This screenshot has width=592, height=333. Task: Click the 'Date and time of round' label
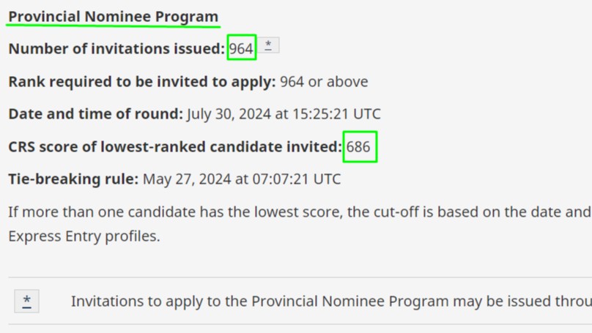[x=95, y=114]
